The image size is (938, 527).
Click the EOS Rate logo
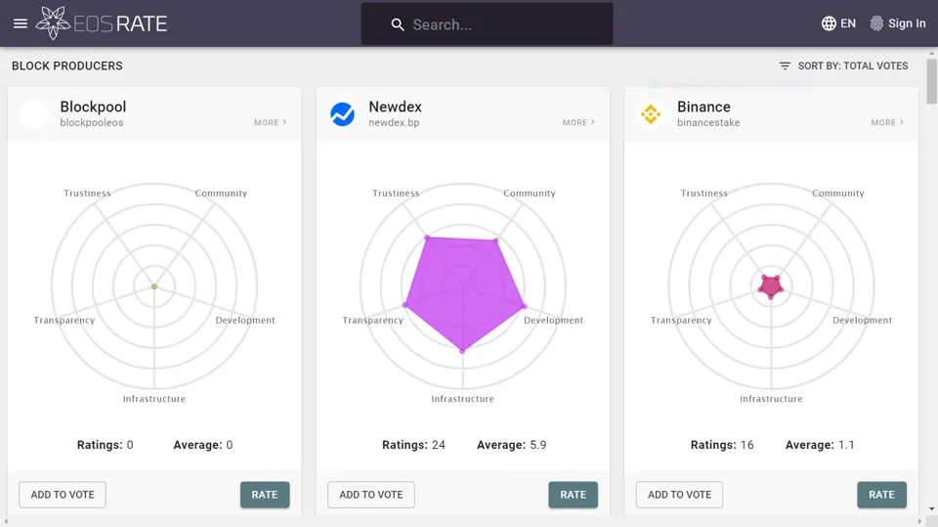[101, 23]
